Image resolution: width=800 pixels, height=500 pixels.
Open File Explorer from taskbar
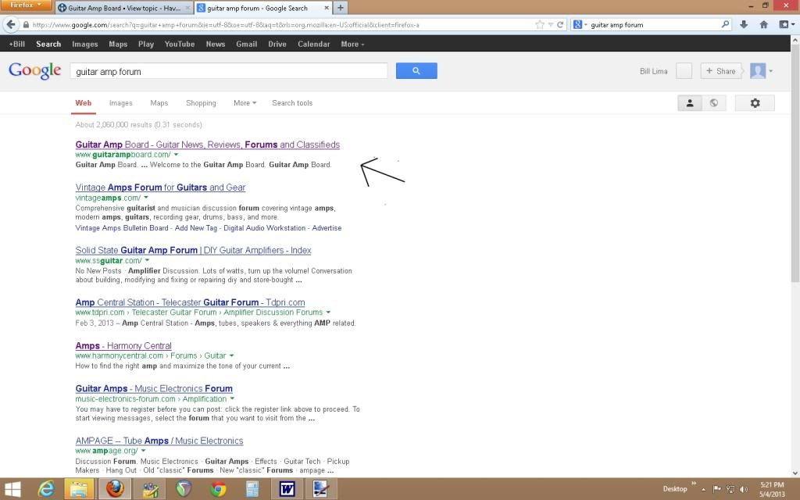[x=79, y=489]
